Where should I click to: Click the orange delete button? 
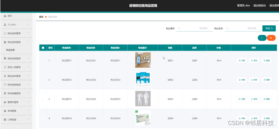271,38
